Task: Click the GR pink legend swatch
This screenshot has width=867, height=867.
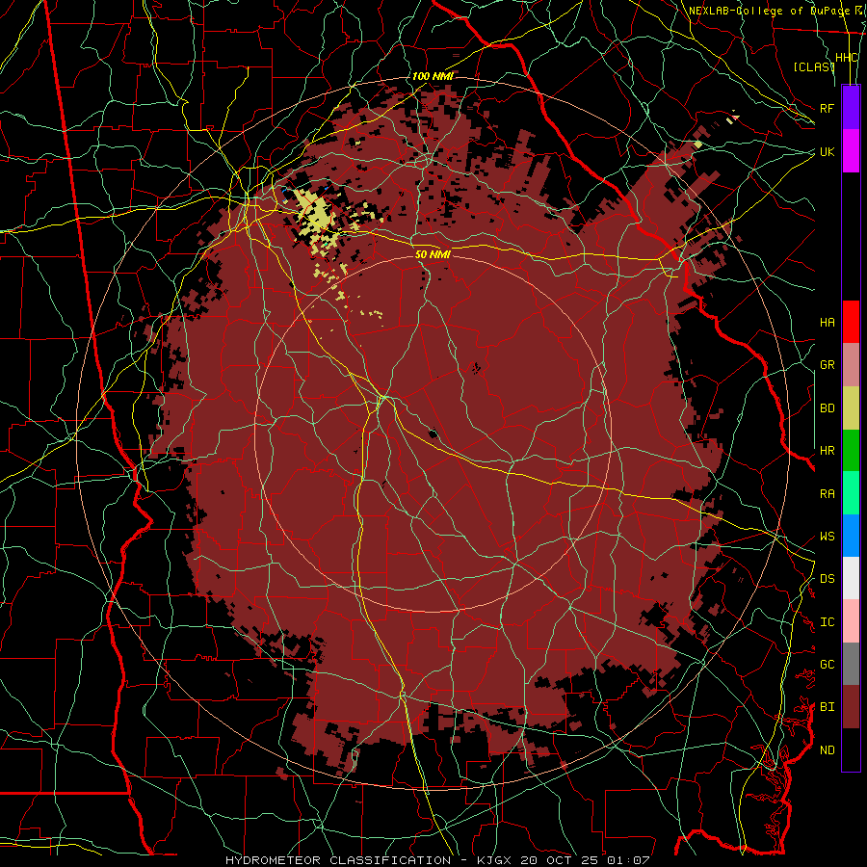Action: pyautogui.click(x=851, y=365)
